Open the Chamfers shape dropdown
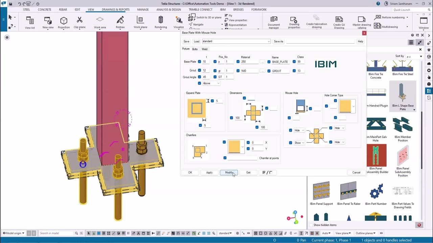Viewport: 433px width, 243px height. 236,147
